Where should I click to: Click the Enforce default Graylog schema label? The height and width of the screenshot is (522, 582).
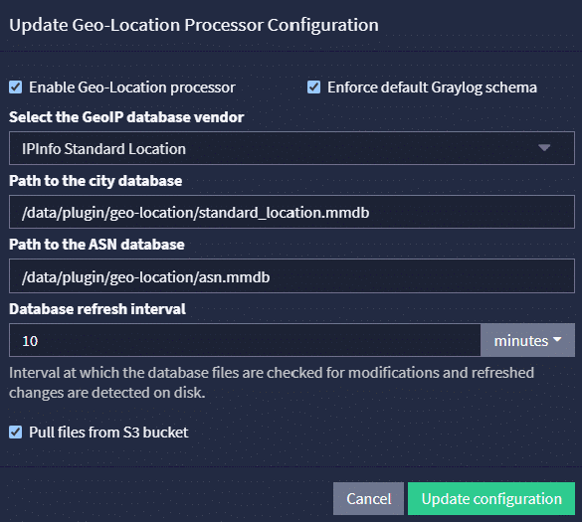432,87
